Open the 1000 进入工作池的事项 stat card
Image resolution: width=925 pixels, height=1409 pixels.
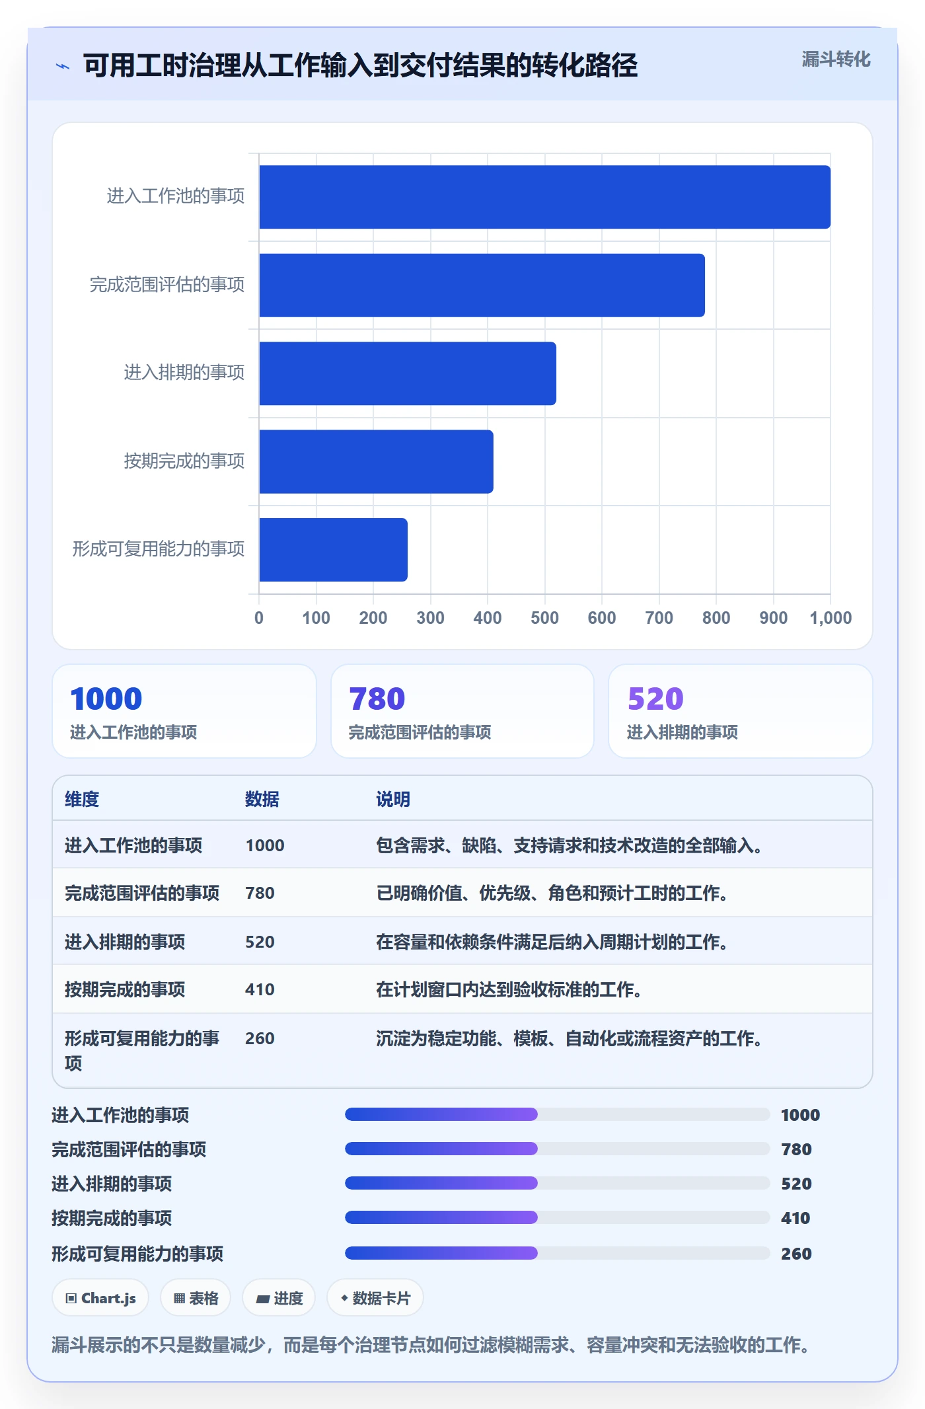[x=184, y=711]
